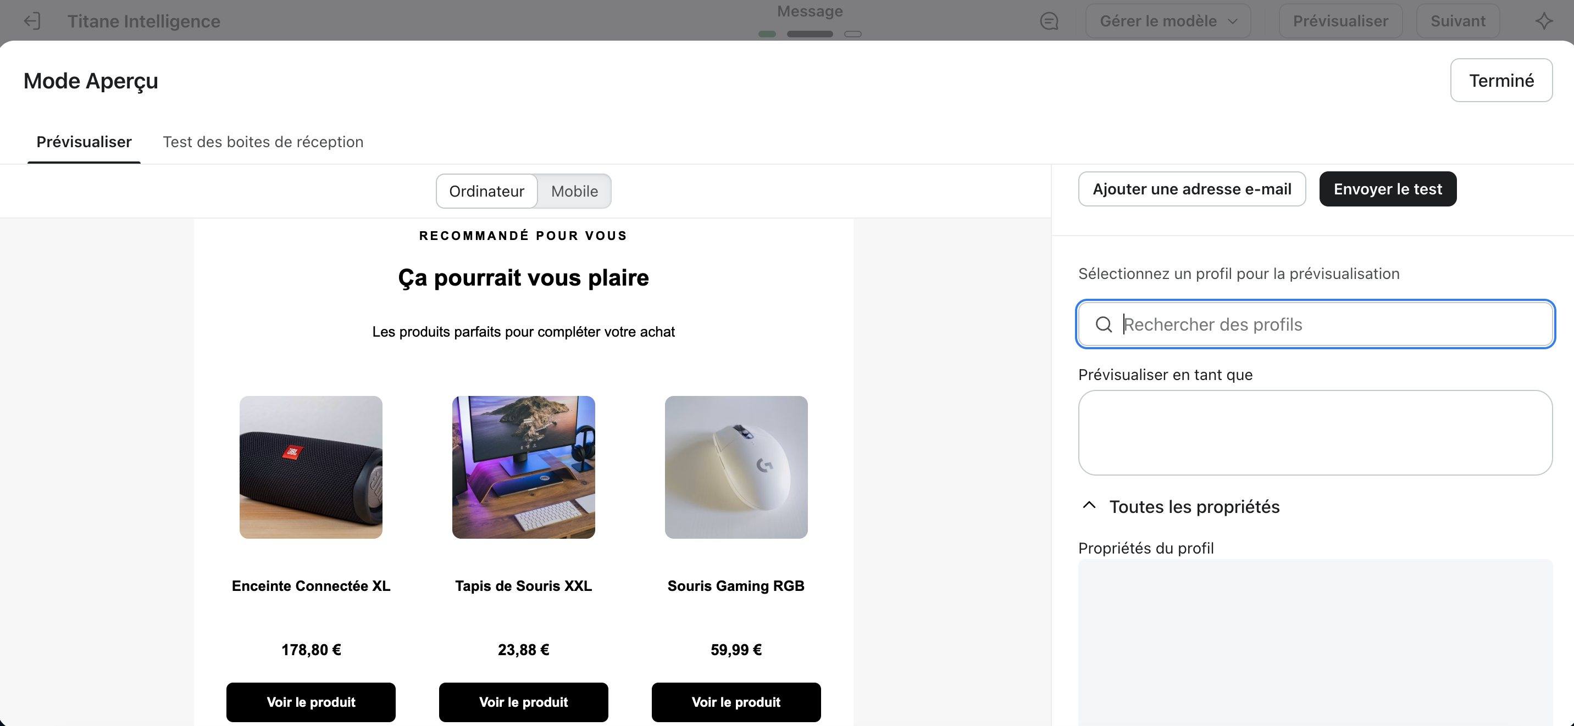Click the search magnifier icon in profile field

pos(1104,324)
